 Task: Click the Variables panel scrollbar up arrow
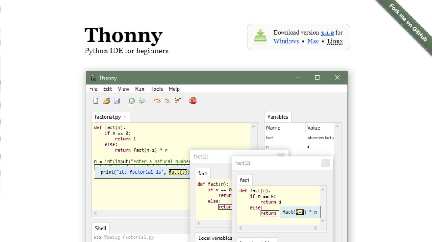tap(337, 127)
